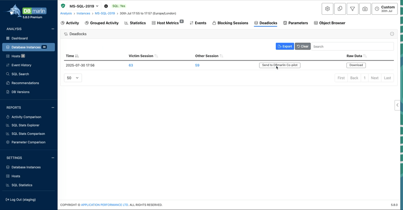Open the filter funnel icon

(353, 8)
